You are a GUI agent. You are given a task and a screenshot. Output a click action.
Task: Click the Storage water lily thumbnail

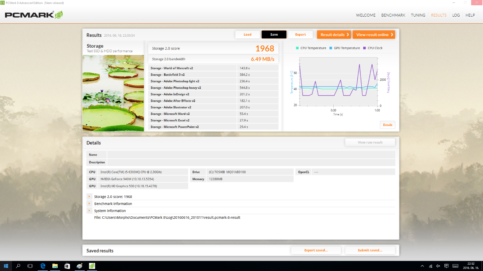coord(113,93)
